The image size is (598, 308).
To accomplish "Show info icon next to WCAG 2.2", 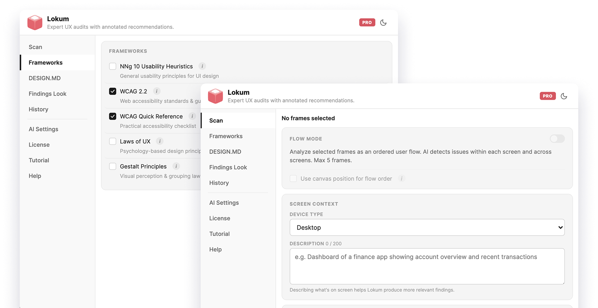I will 157,91.
